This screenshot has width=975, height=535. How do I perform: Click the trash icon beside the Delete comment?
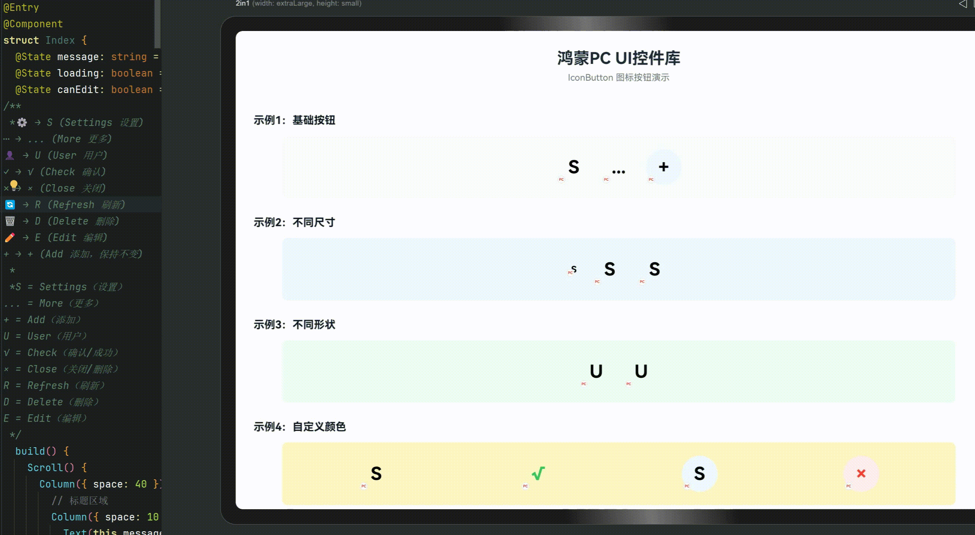9,221
